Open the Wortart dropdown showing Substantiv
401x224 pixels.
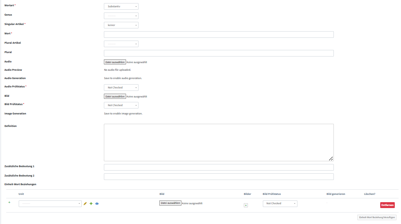[x=121, y=6]
